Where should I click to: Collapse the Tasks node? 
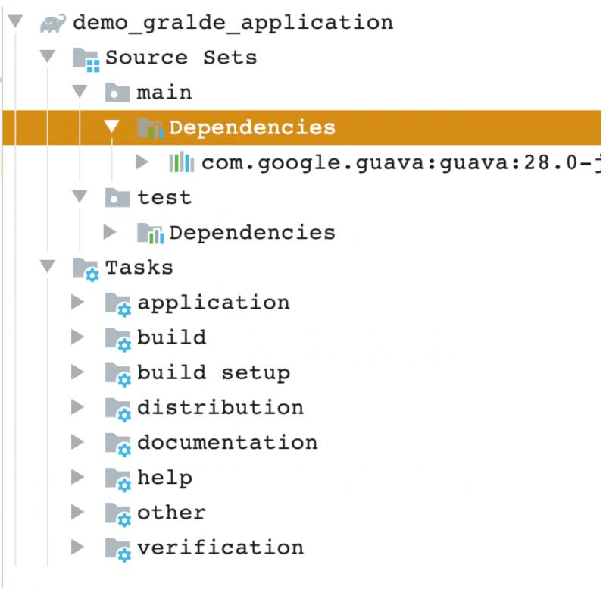click(47, 268)
